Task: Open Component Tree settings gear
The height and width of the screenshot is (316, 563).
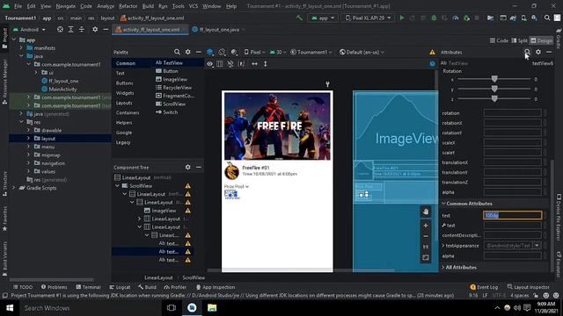Action: point(187,167)
